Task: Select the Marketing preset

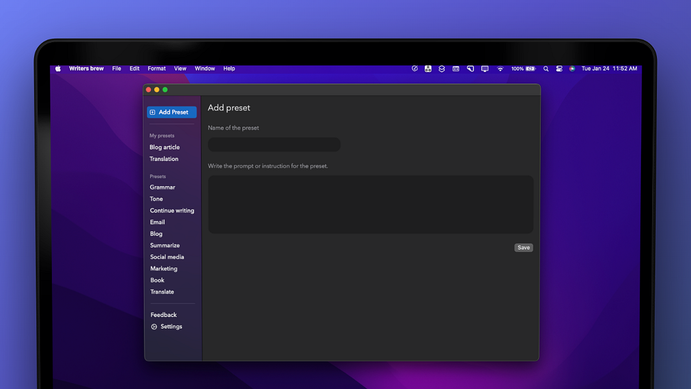Action: pyautogui.click(x=163, y=268)
